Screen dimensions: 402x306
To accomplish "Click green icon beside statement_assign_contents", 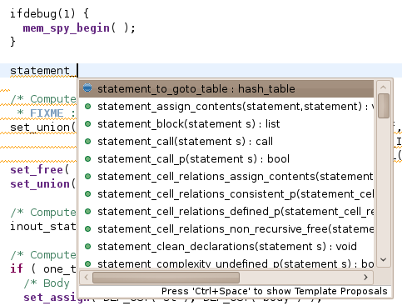I will [88, 106].
